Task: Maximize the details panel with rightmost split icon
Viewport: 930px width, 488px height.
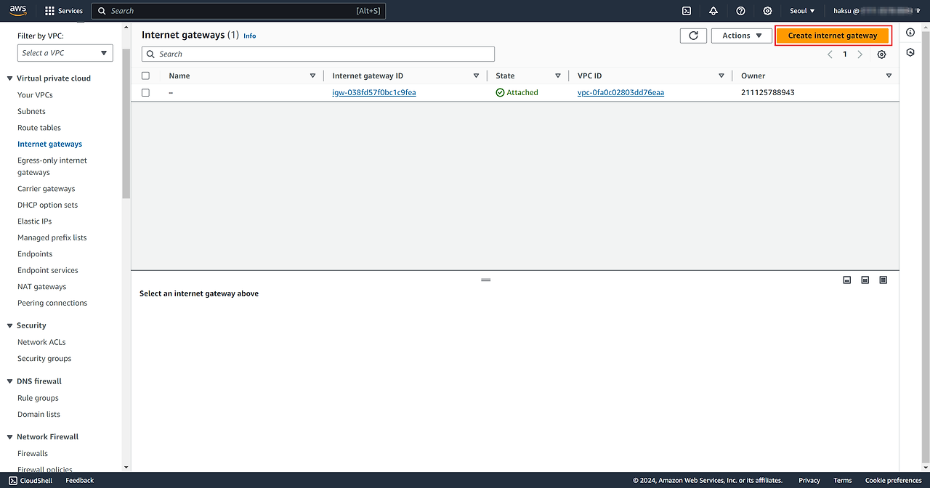Action: (x=883, y=280)
